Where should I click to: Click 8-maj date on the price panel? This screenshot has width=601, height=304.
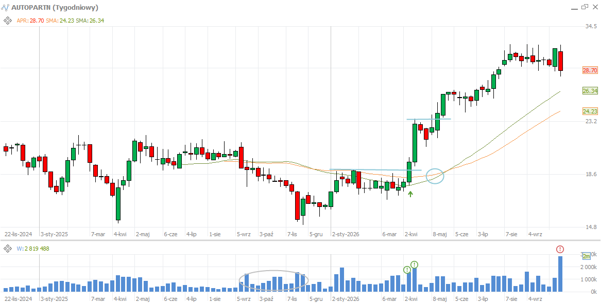pos(440,234)
